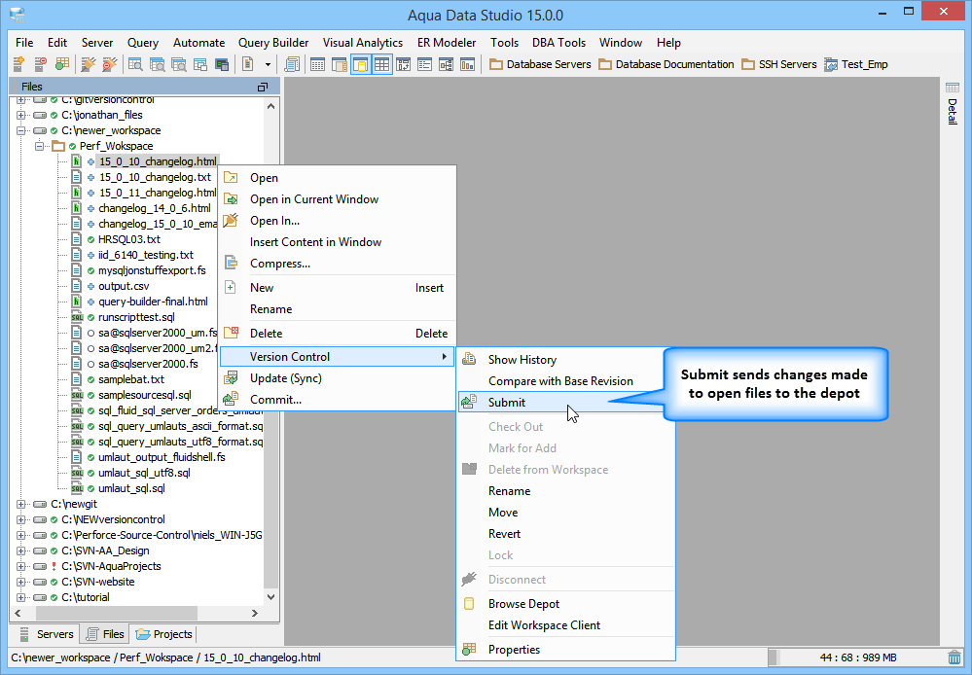Open the Automate menu
This screenshot has height=675, width=972.
199,43
